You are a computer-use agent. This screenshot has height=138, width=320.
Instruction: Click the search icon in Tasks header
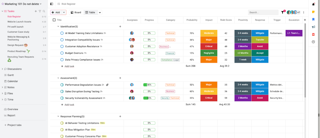coord(44,11)
